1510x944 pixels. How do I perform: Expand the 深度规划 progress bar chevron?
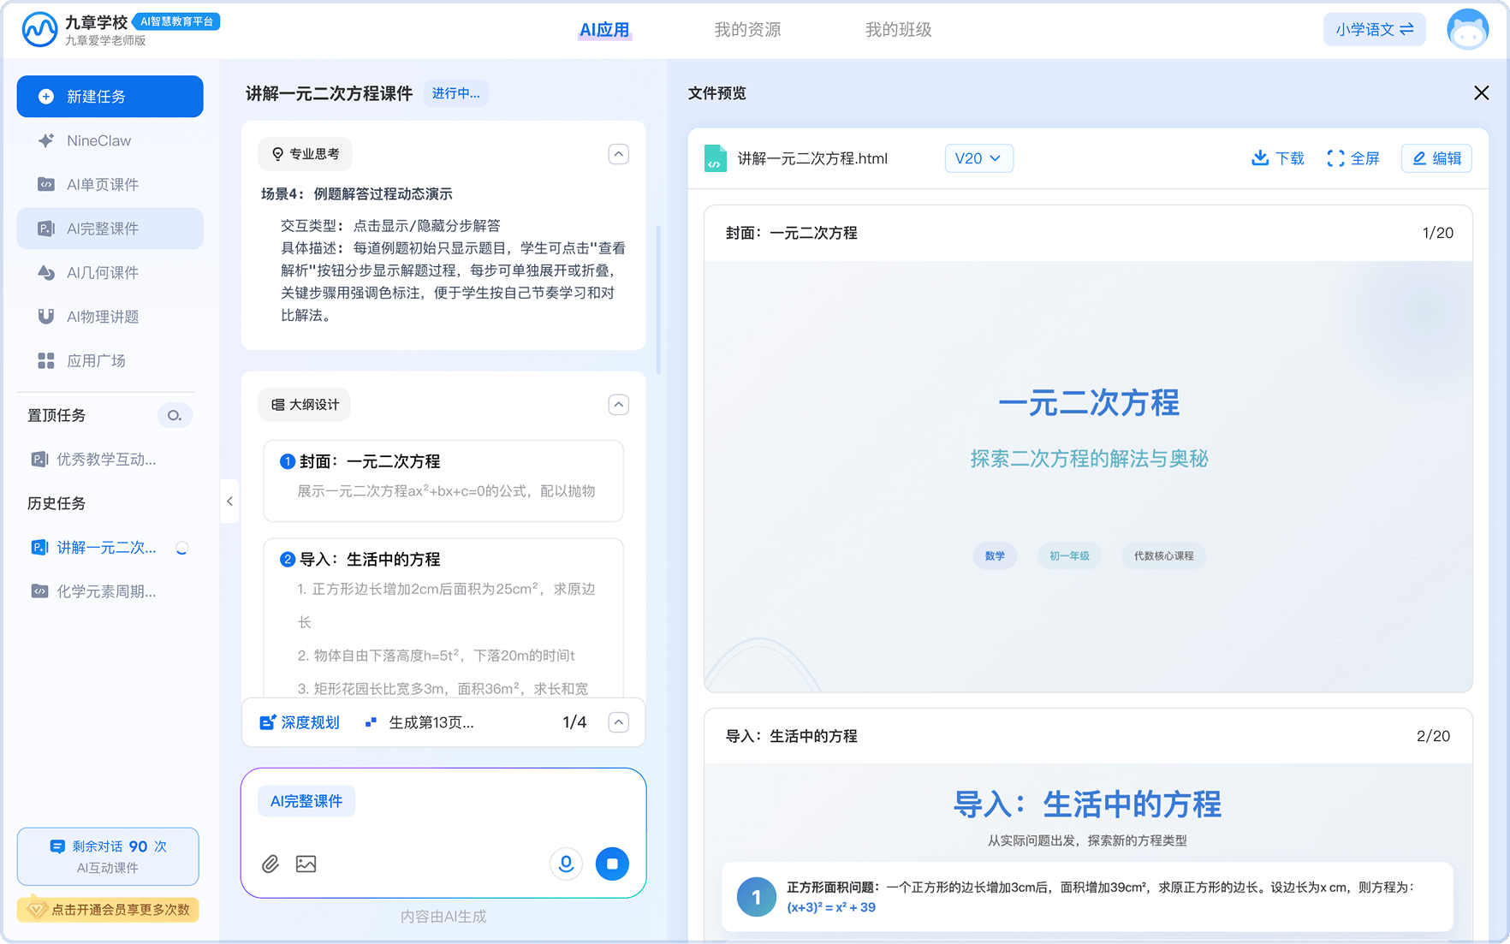coord(618,722)
